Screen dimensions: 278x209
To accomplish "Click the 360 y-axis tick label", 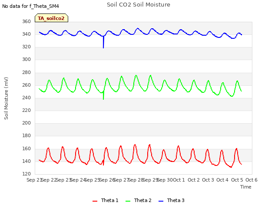I will 26,21.
